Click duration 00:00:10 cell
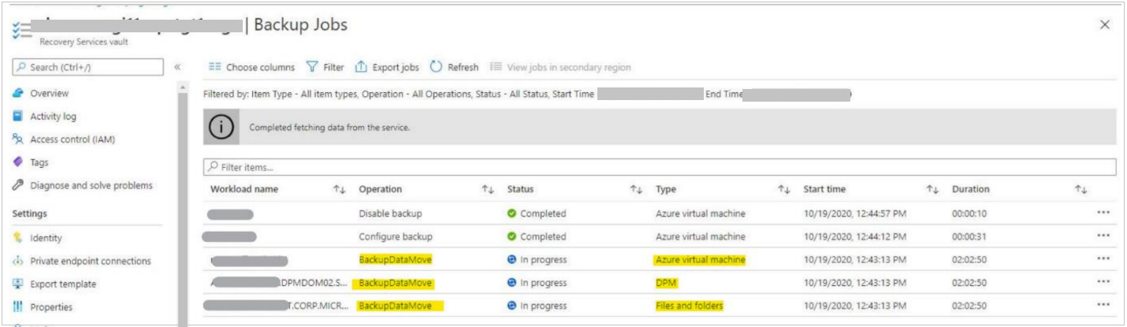This screenshot has height=327, width=1127. tap(969, 214)
